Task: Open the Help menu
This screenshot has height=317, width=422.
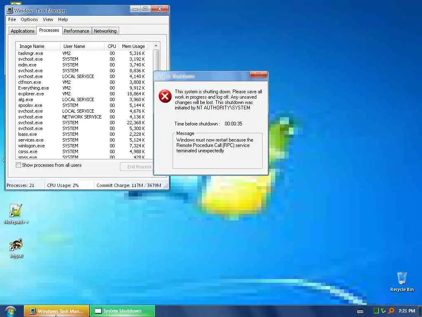Action: pos(63,19)
